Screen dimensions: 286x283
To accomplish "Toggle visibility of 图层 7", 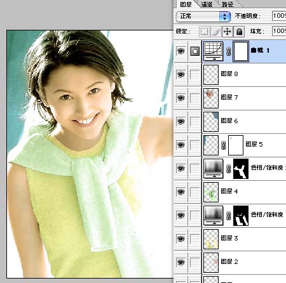I will click(x=180, y=98).
